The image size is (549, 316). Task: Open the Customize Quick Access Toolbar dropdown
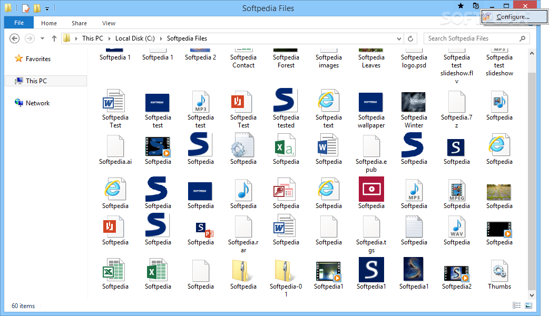click(x=47, y=9)
